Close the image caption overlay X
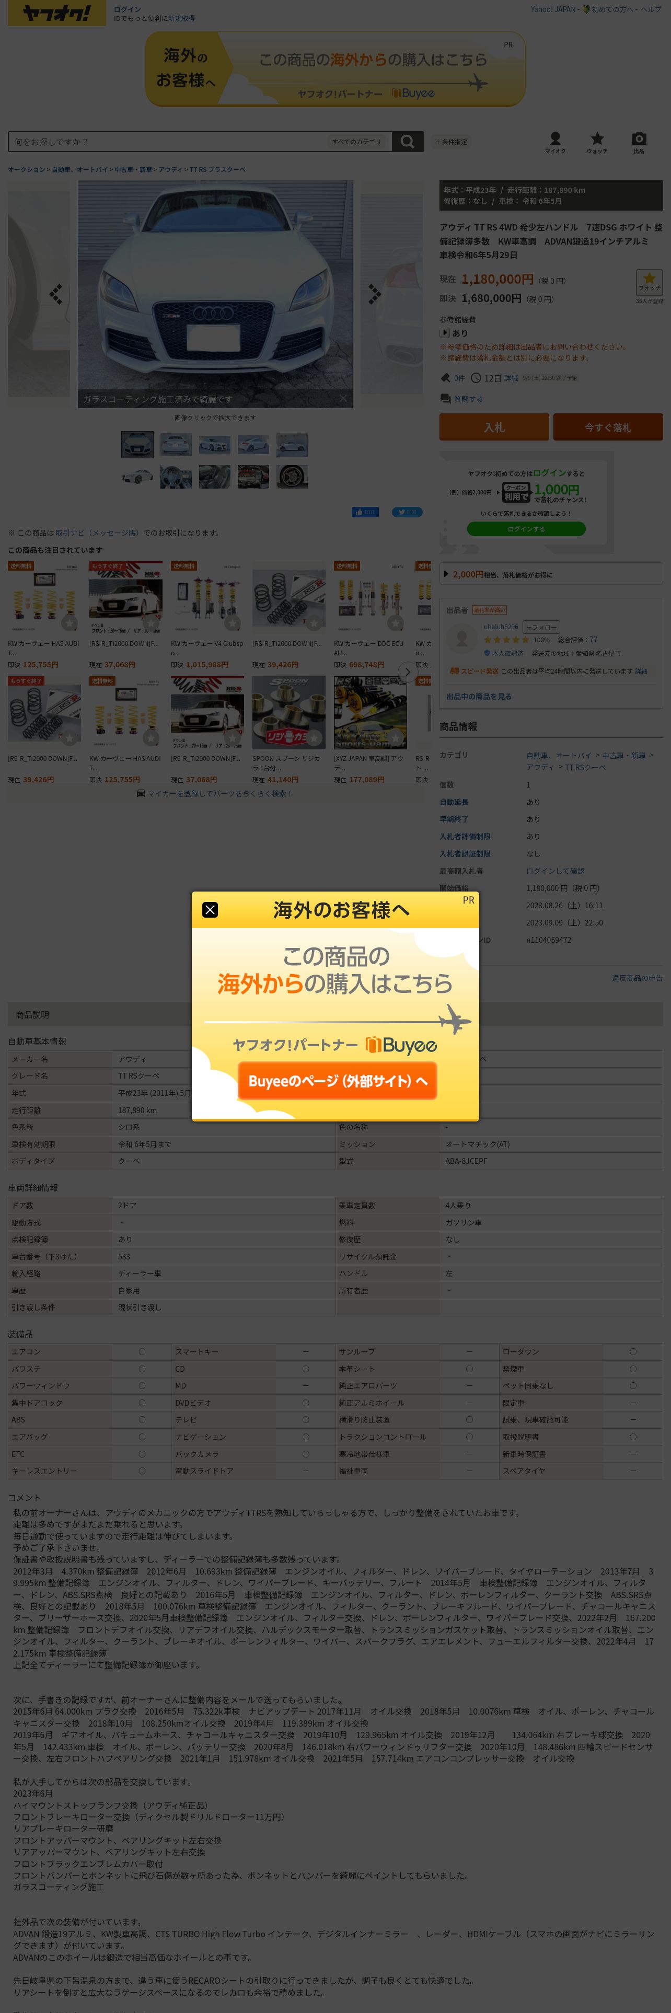Viewport: 671px width, 2013px height. 343,399
